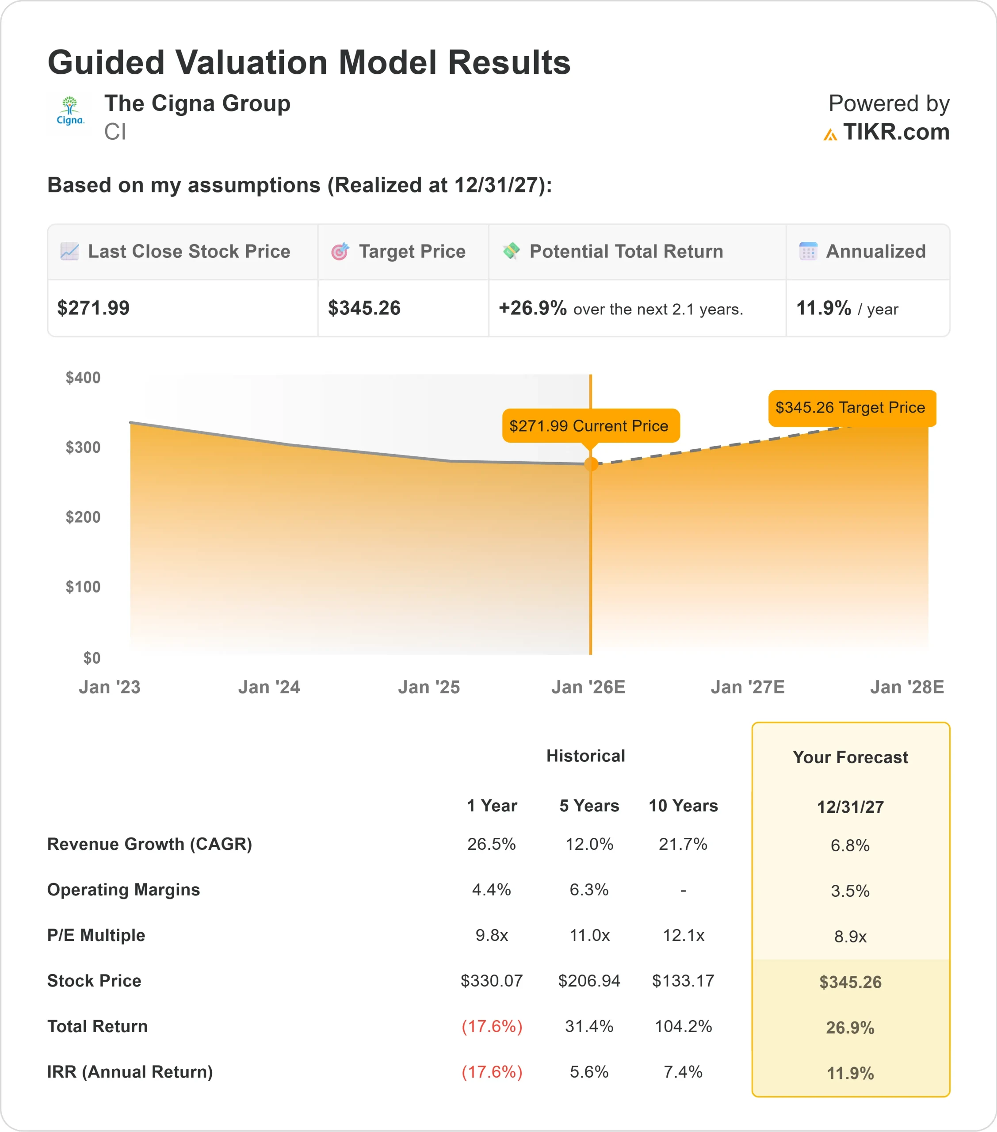The height and width of the screenshot is (1132, 997).
Task: Select the $271.99 Current Price label
Action: pos(590,426)
